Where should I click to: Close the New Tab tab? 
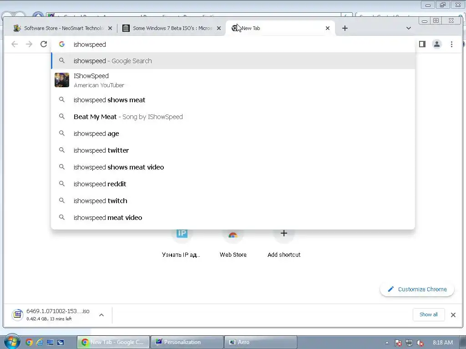pyautogui.click(x=328, y=28)
